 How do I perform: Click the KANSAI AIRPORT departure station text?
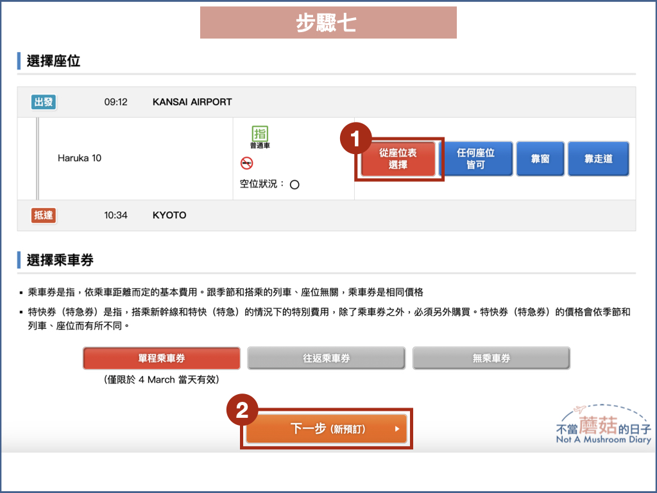click(x=192, y=101)
